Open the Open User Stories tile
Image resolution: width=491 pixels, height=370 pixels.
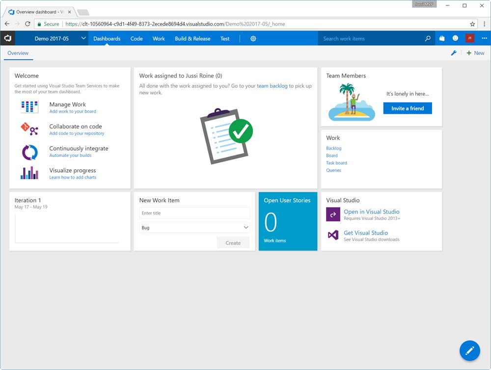point(288,221)
